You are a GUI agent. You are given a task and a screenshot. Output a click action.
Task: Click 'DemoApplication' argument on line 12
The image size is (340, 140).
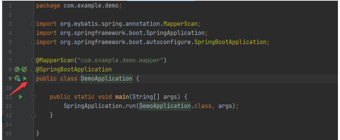click(165, 106)
